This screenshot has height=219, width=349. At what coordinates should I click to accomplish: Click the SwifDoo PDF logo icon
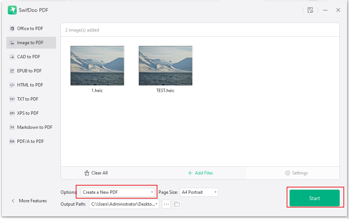tap(12, 10)
